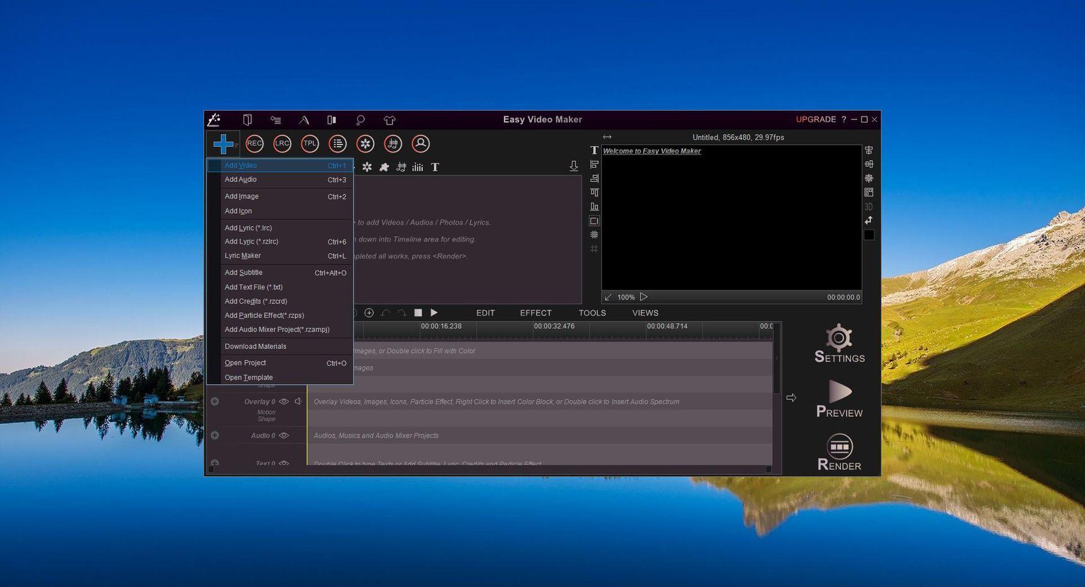Click the search magnifier icon in title bar
1085x587 pixels.
pyautogui.click(x=360, y=120)
